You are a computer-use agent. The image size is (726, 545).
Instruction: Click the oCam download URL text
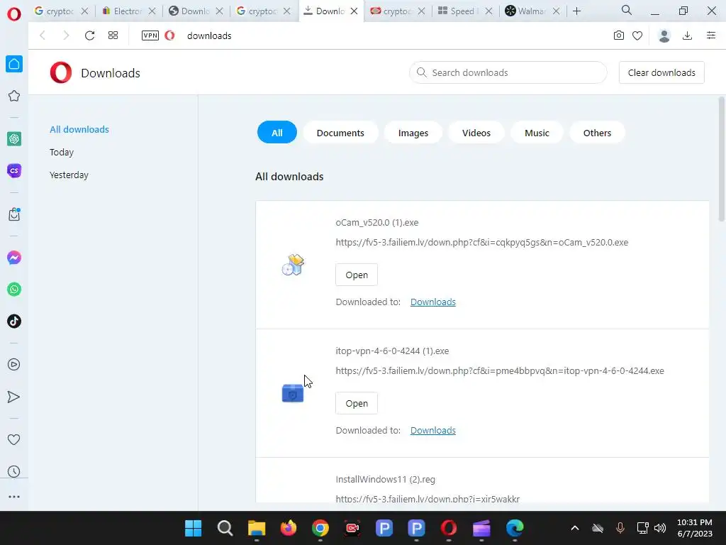pos(482,242)
